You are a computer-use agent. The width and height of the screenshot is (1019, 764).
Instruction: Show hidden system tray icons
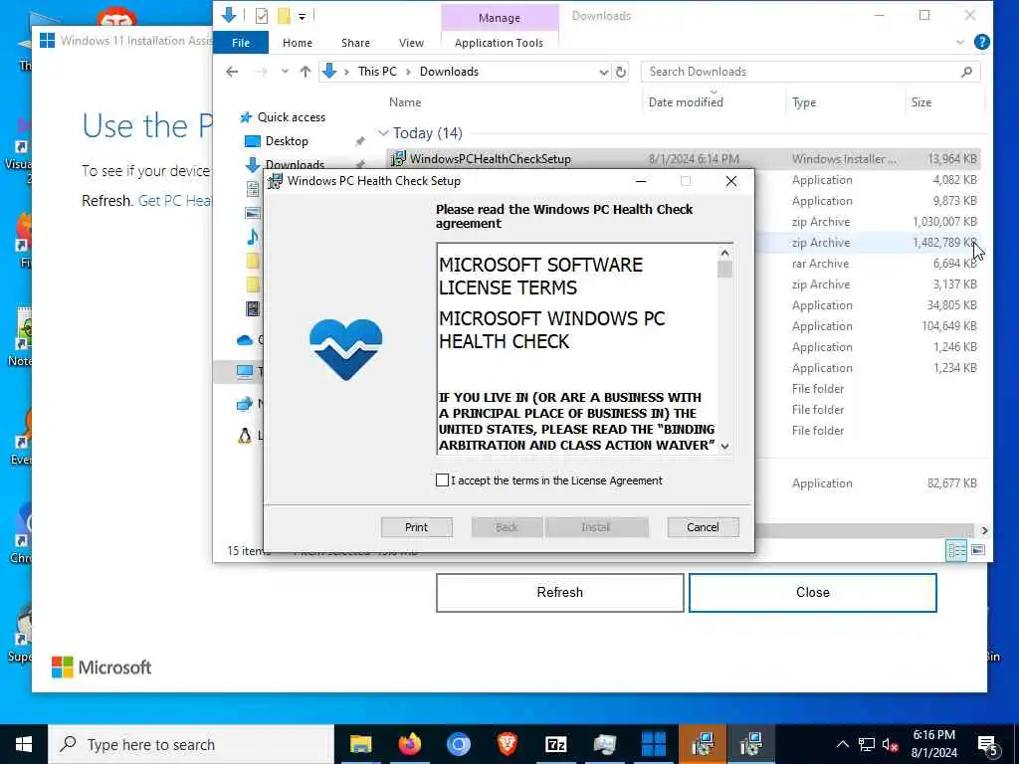(842, 744)
